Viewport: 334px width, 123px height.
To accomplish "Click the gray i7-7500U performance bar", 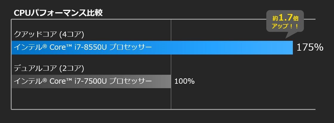I will tap(91, 81).
